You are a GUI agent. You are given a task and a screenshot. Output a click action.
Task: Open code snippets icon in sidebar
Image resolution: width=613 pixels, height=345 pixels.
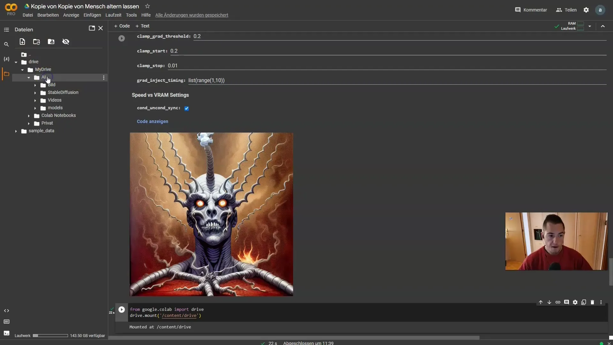6,310
